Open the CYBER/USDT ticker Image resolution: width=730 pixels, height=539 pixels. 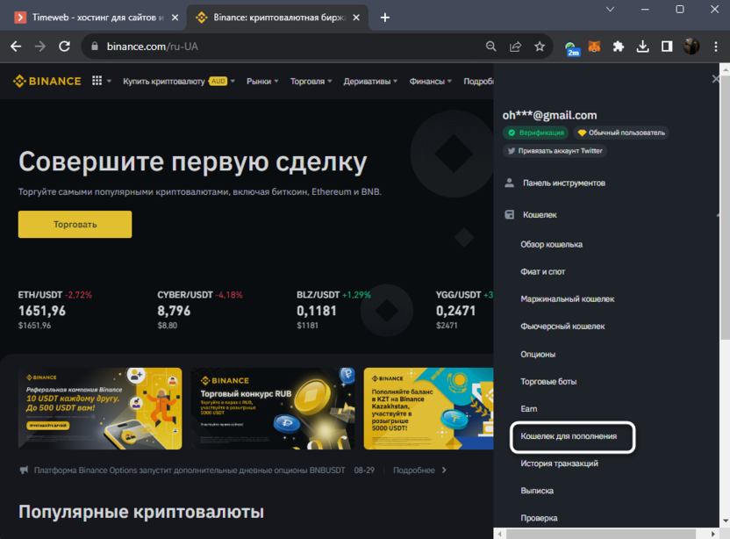click(200, 310)
